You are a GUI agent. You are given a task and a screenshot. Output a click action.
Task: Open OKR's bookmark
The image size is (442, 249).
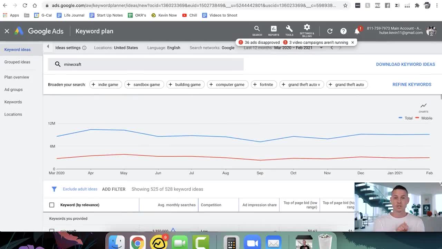137,15
